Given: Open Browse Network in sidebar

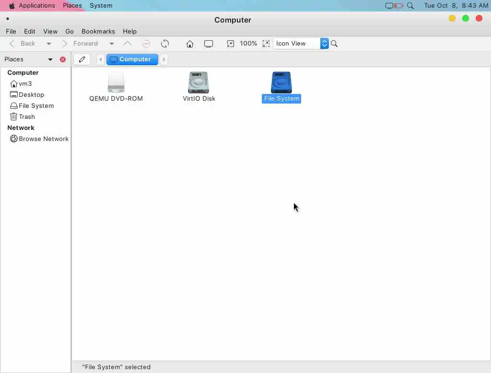Looking at the screenshot, I should pyautogui.click(x=39, y=139).
